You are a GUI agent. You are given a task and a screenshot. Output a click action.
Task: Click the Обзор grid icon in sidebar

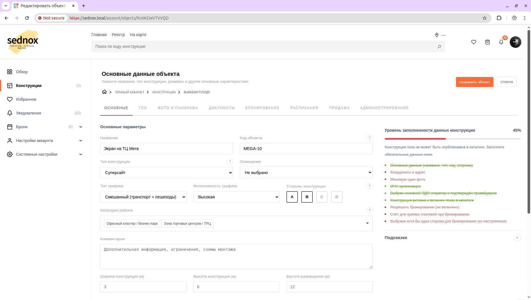(10, 72)
